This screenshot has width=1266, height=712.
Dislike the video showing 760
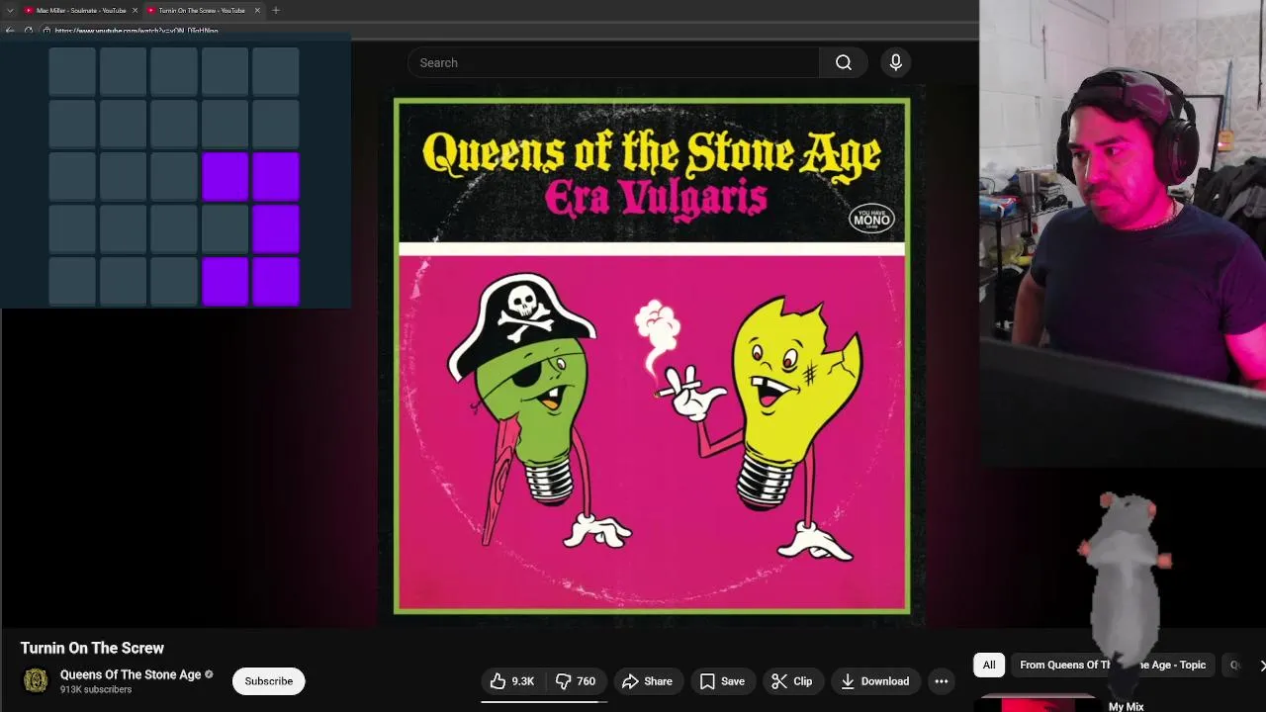575,680
